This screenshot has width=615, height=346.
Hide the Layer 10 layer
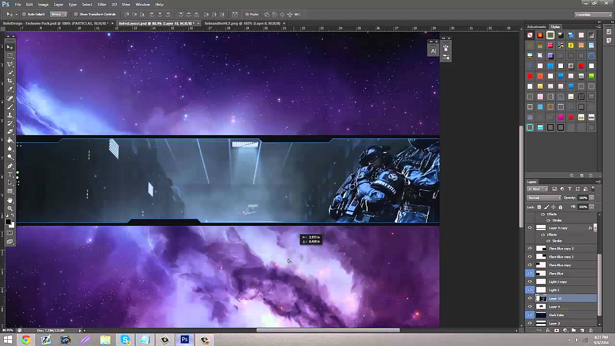coord(530,298)
